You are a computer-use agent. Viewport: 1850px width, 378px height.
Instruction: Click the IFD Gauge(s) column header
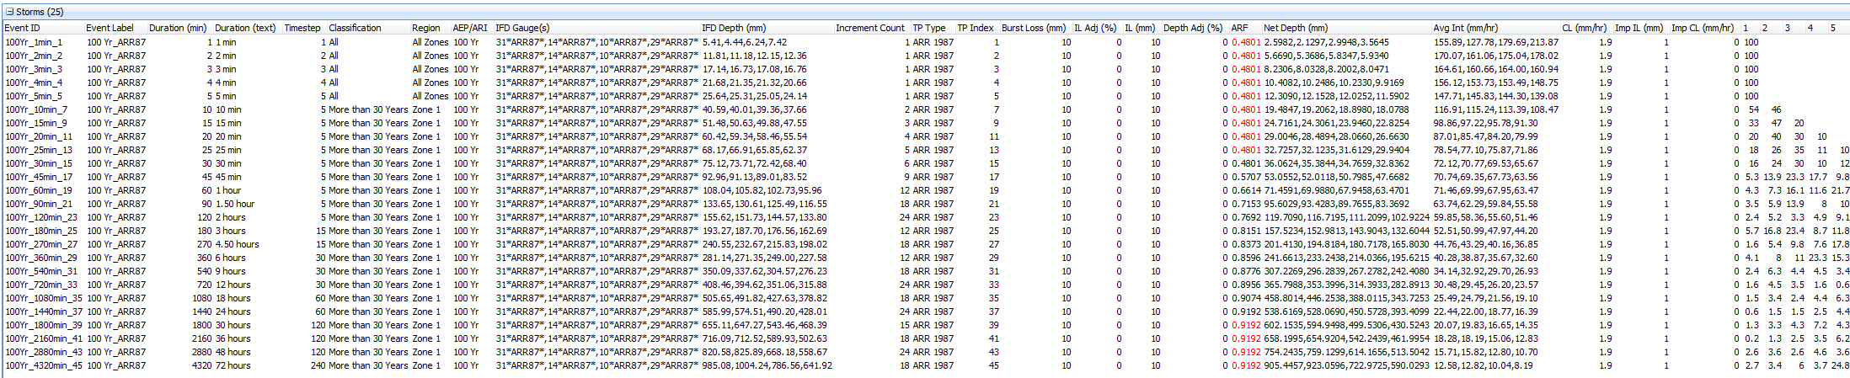coord(522,28)
